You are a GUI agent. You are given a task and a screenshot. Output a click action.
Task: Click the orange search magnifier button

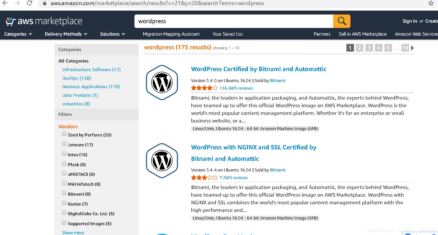pyautogui.click(x=342, y=21)
